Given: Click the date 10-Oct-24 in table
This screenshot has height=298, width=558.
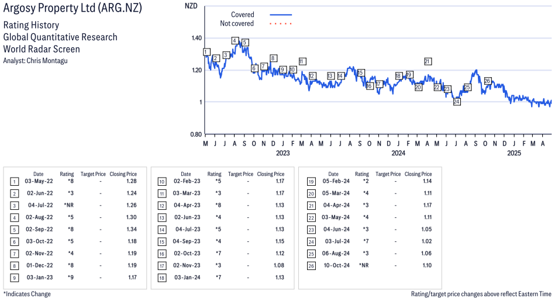Looking at the screenshot, I should click(336, 265).
